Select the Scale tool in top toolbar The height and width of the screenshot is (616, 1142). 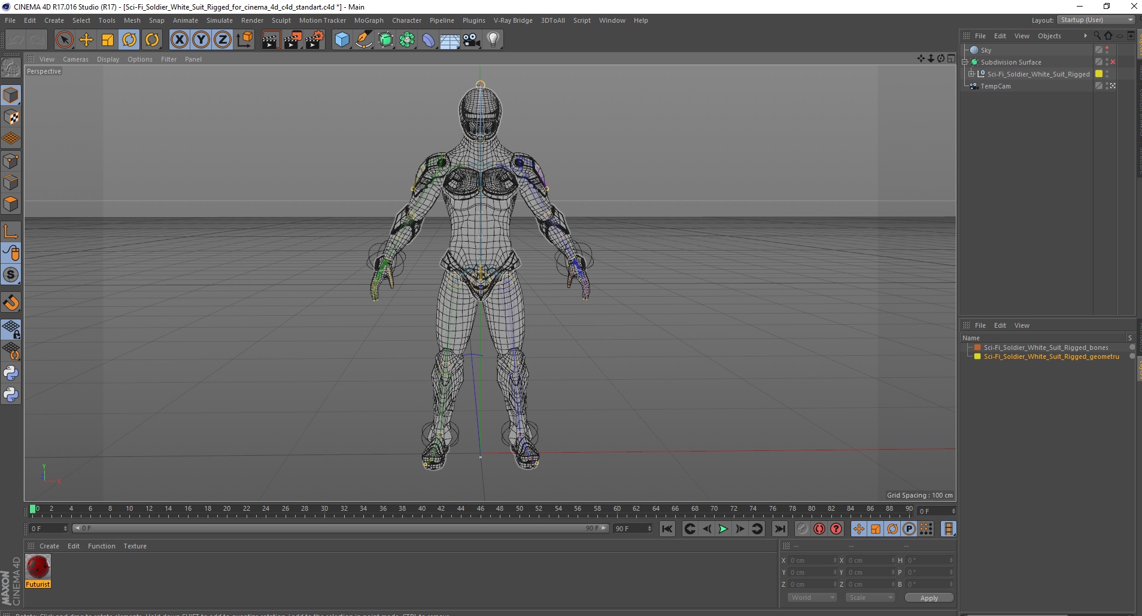coord(108,40)
